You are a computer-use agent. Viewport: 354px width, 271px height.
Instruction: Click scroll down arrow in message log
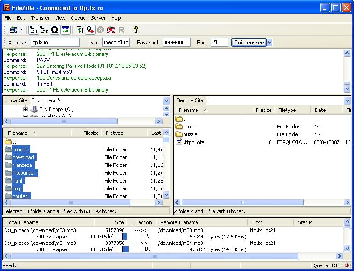(x=348, y=89)
